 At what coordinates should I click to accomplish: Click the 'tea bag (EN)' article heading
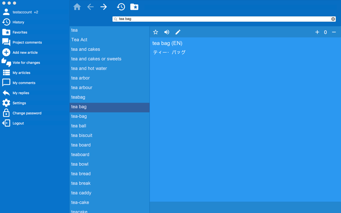(167, 43)
